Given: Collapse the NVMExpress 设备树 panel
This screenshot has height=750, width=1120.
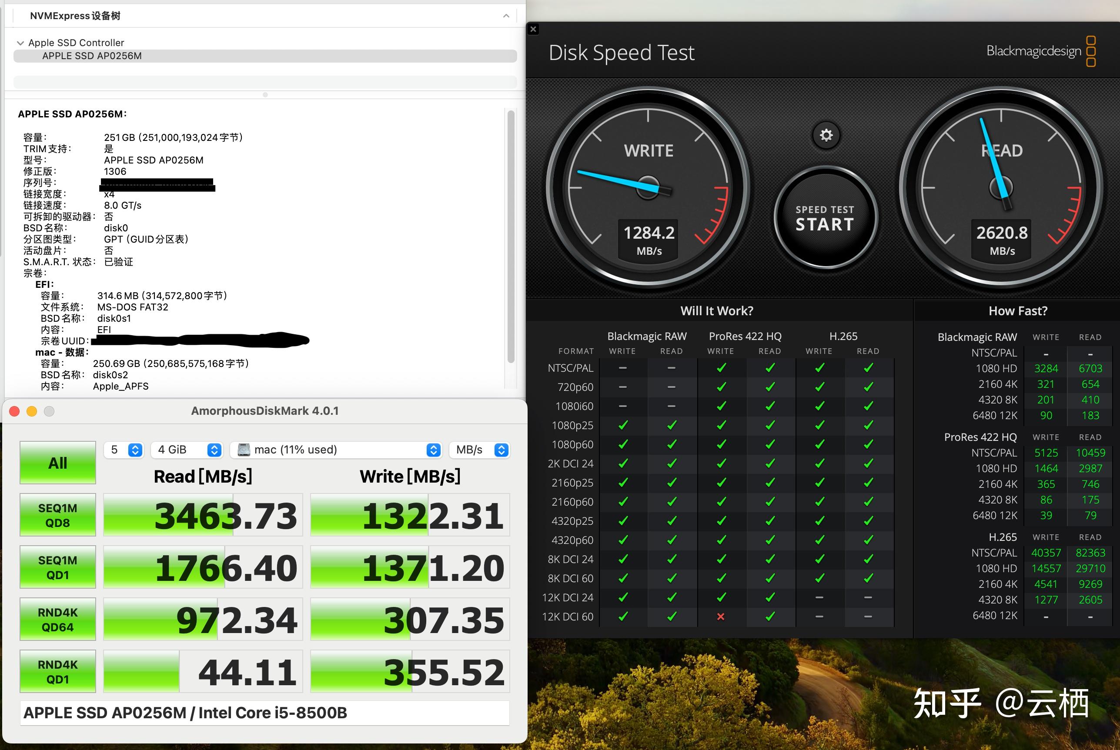Looking at the screenshot, I should click(506, 15).
